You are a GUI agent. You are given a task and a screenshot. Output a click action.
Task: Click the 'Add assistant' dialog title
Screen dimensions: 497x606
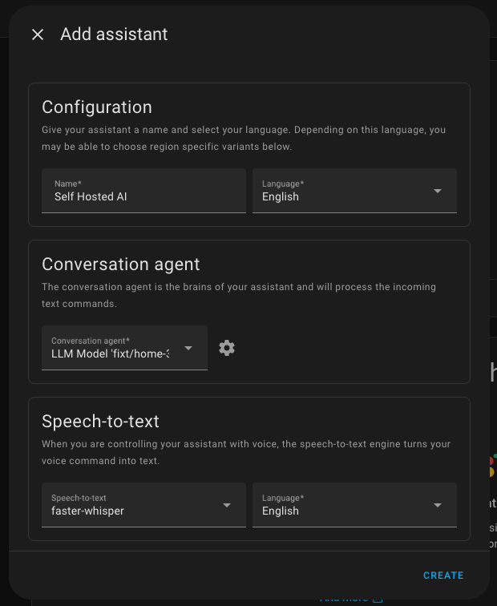[x=114, y=34]
